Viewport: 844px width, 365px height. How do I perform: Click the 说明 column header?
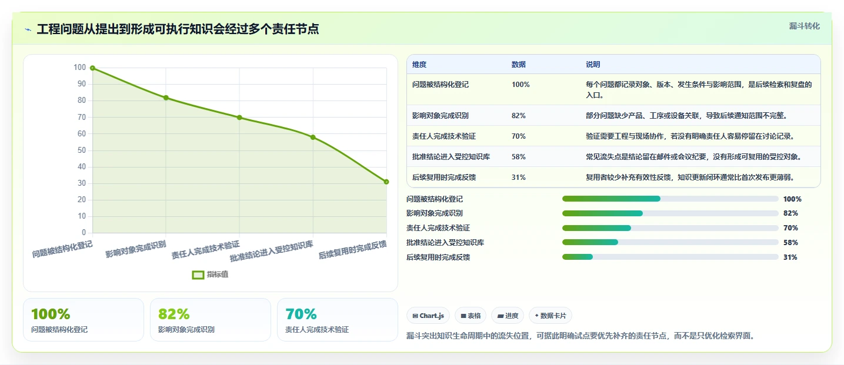[x=593, y=65]
